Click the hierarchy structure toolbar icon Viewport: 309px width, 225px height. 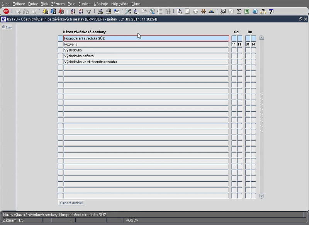(180, 12)
